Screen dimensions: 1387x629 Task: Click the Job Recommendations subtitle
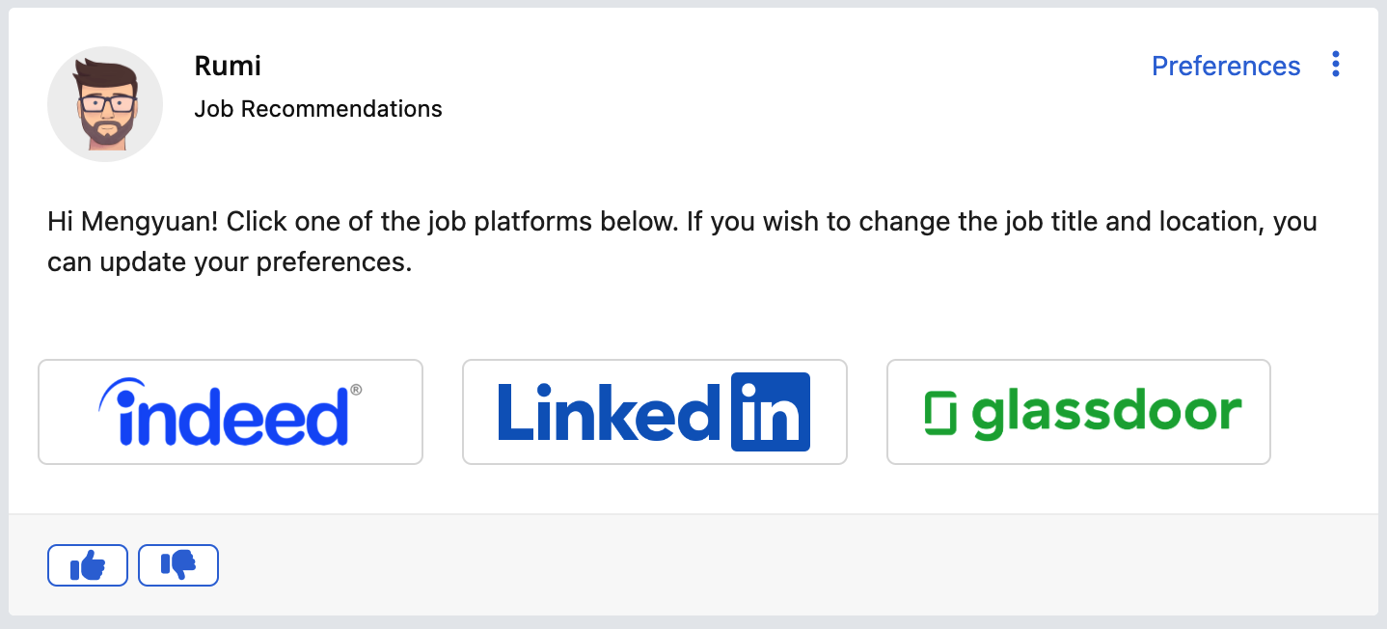318,109
